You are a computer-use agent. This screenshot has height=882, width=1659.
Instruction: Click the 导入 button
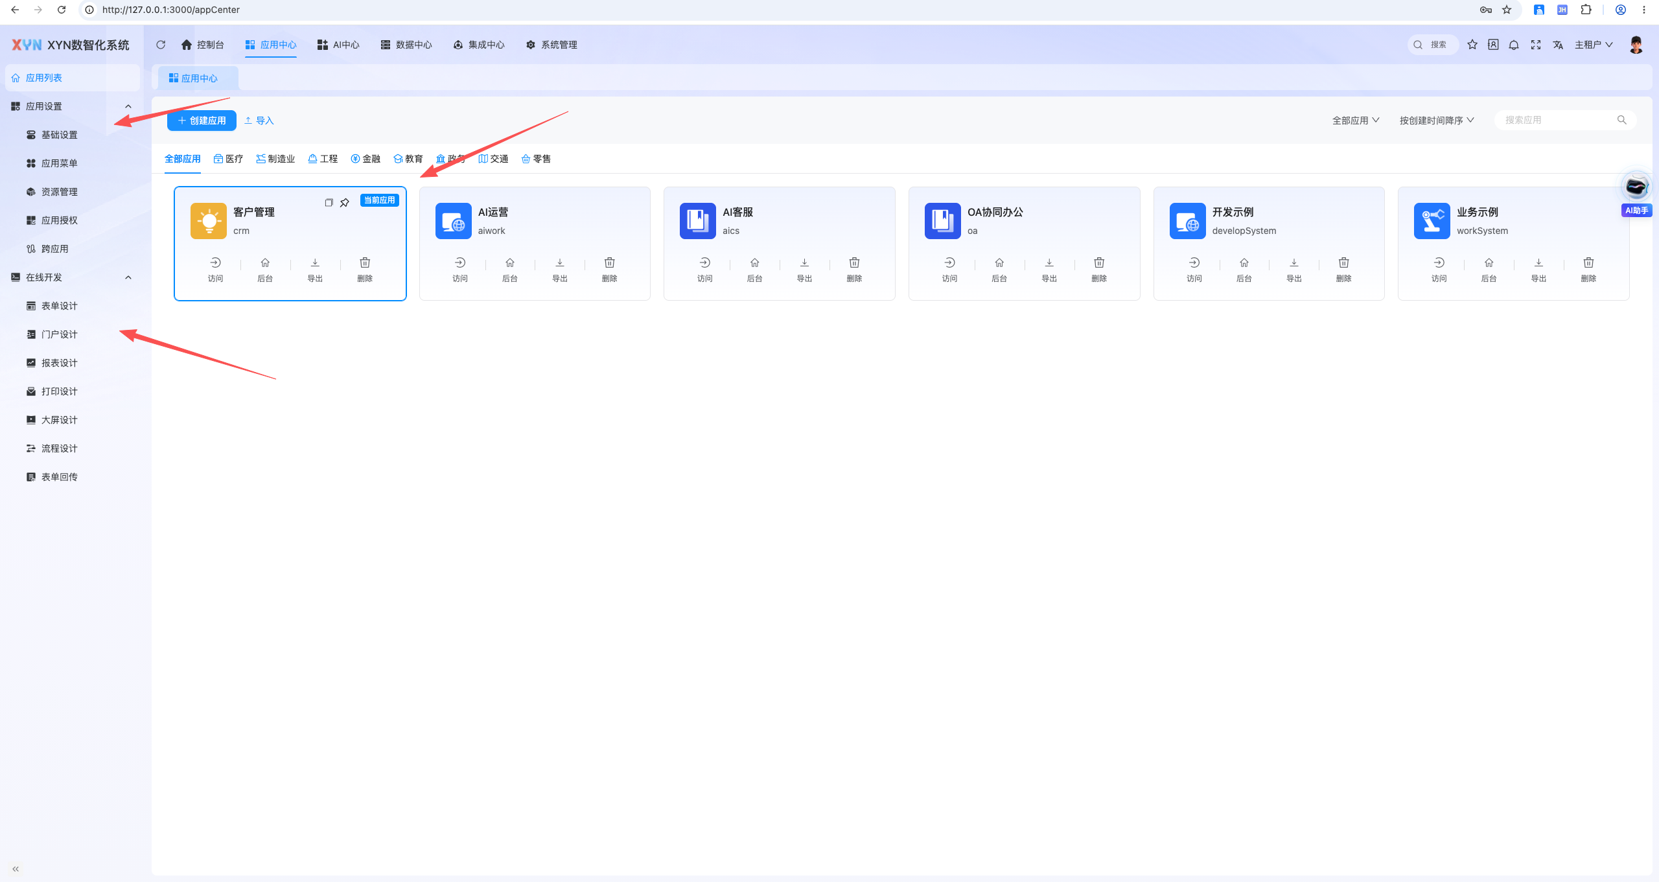[x=259, y=121]
